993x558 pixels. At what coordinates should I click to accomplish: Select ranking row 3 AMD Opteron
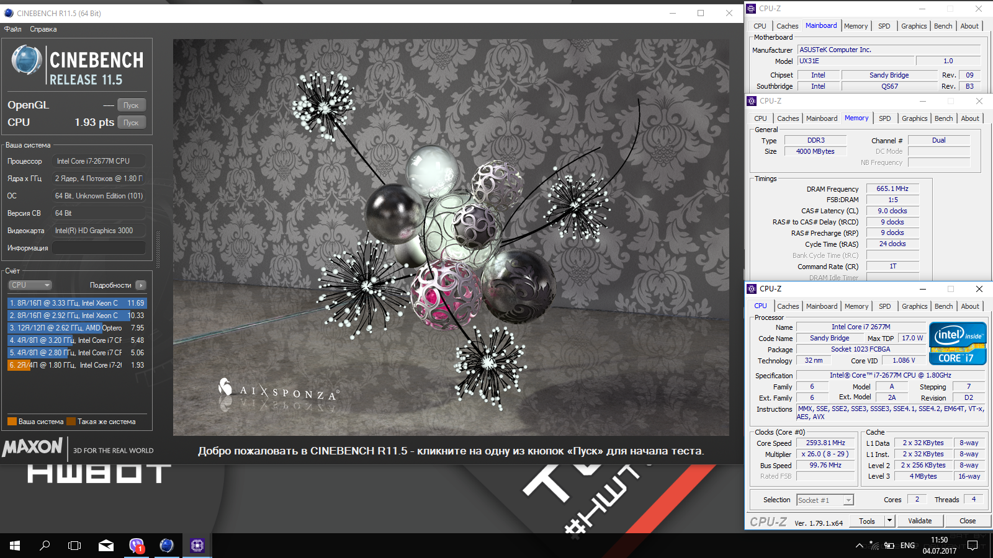click(77, 328)
